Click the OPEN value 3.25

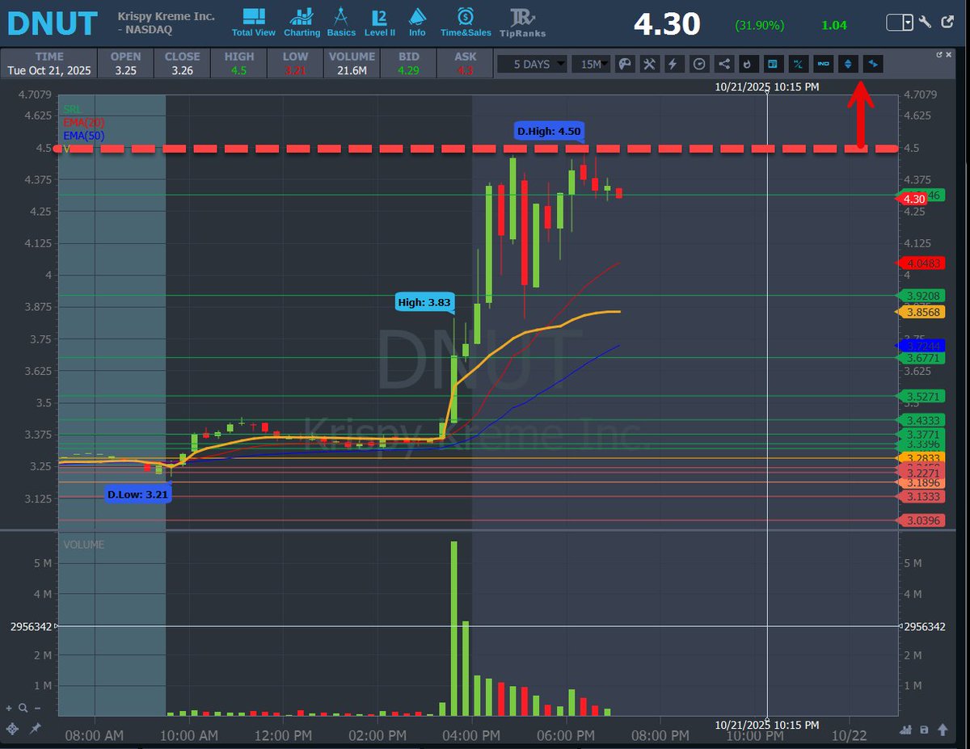point(125,71)
